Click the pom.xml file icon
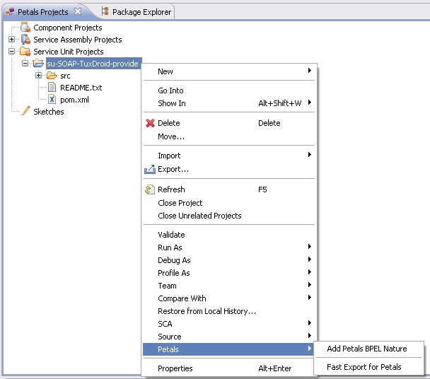Image resolution: width=430 pixels, height=379 pixels. click(x=52, y=100)
